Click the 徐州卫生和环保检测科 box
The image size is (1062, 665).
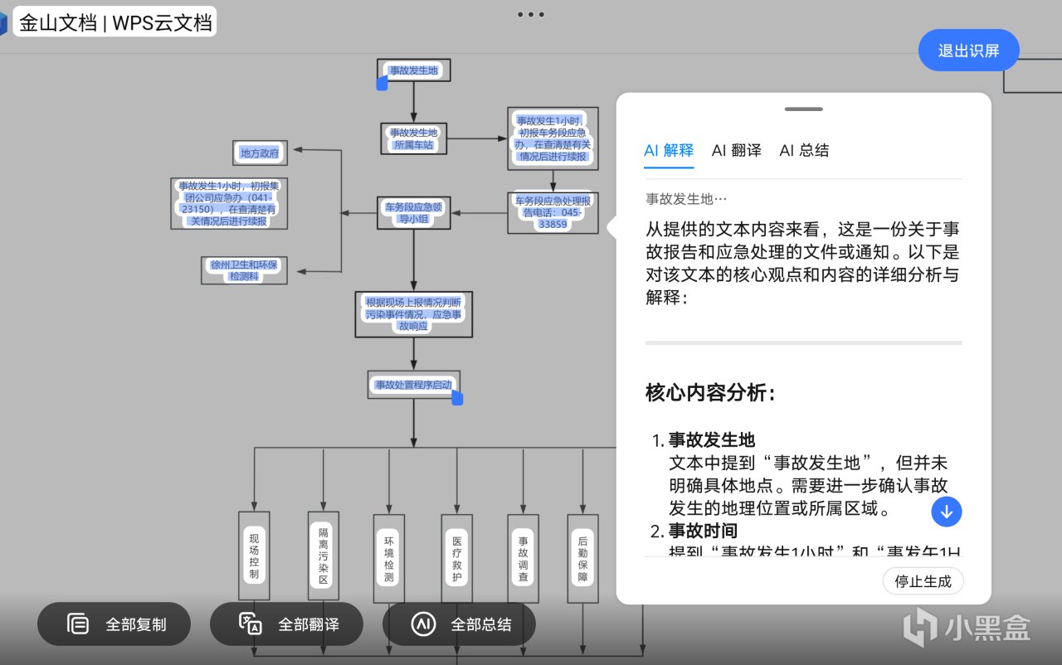244,270
